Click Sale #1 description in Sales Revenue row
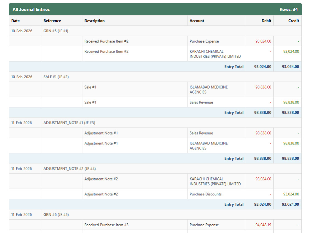This screenshot has height=233, width=311. coord(90,102)
